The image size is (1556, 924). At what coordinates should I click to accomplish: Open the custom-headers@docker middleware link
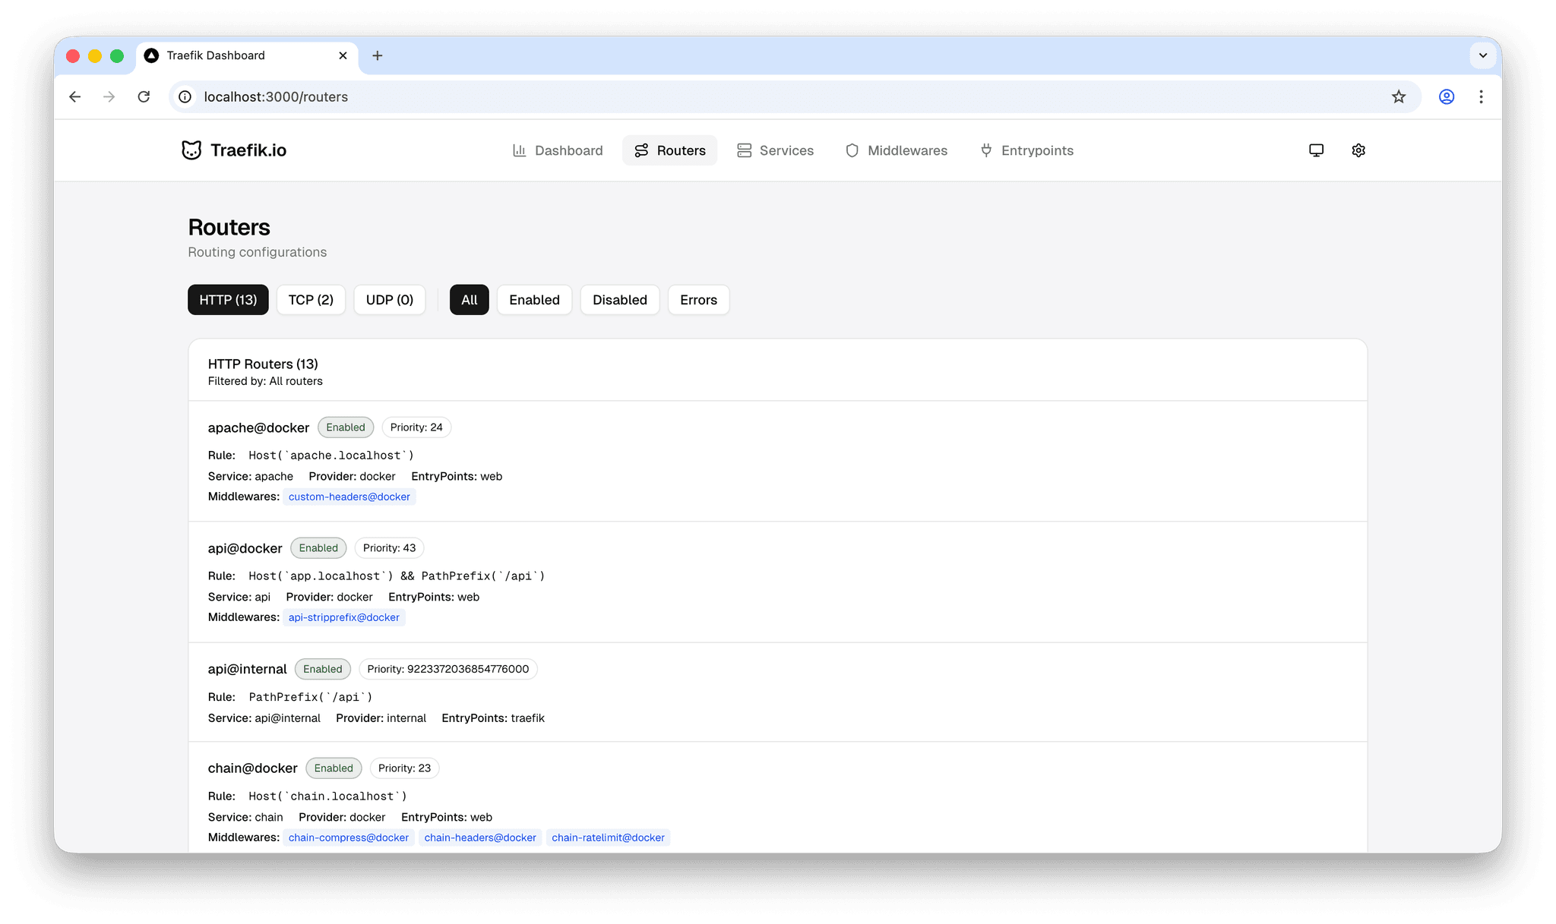coord(349,497)
